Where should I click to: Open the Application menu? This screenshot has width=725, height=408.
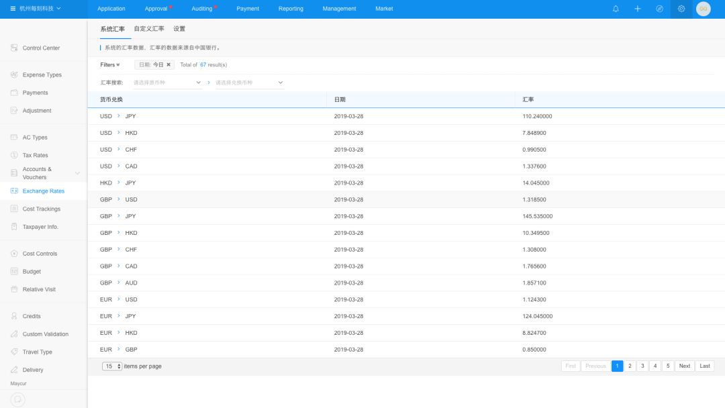coord(111,9)
